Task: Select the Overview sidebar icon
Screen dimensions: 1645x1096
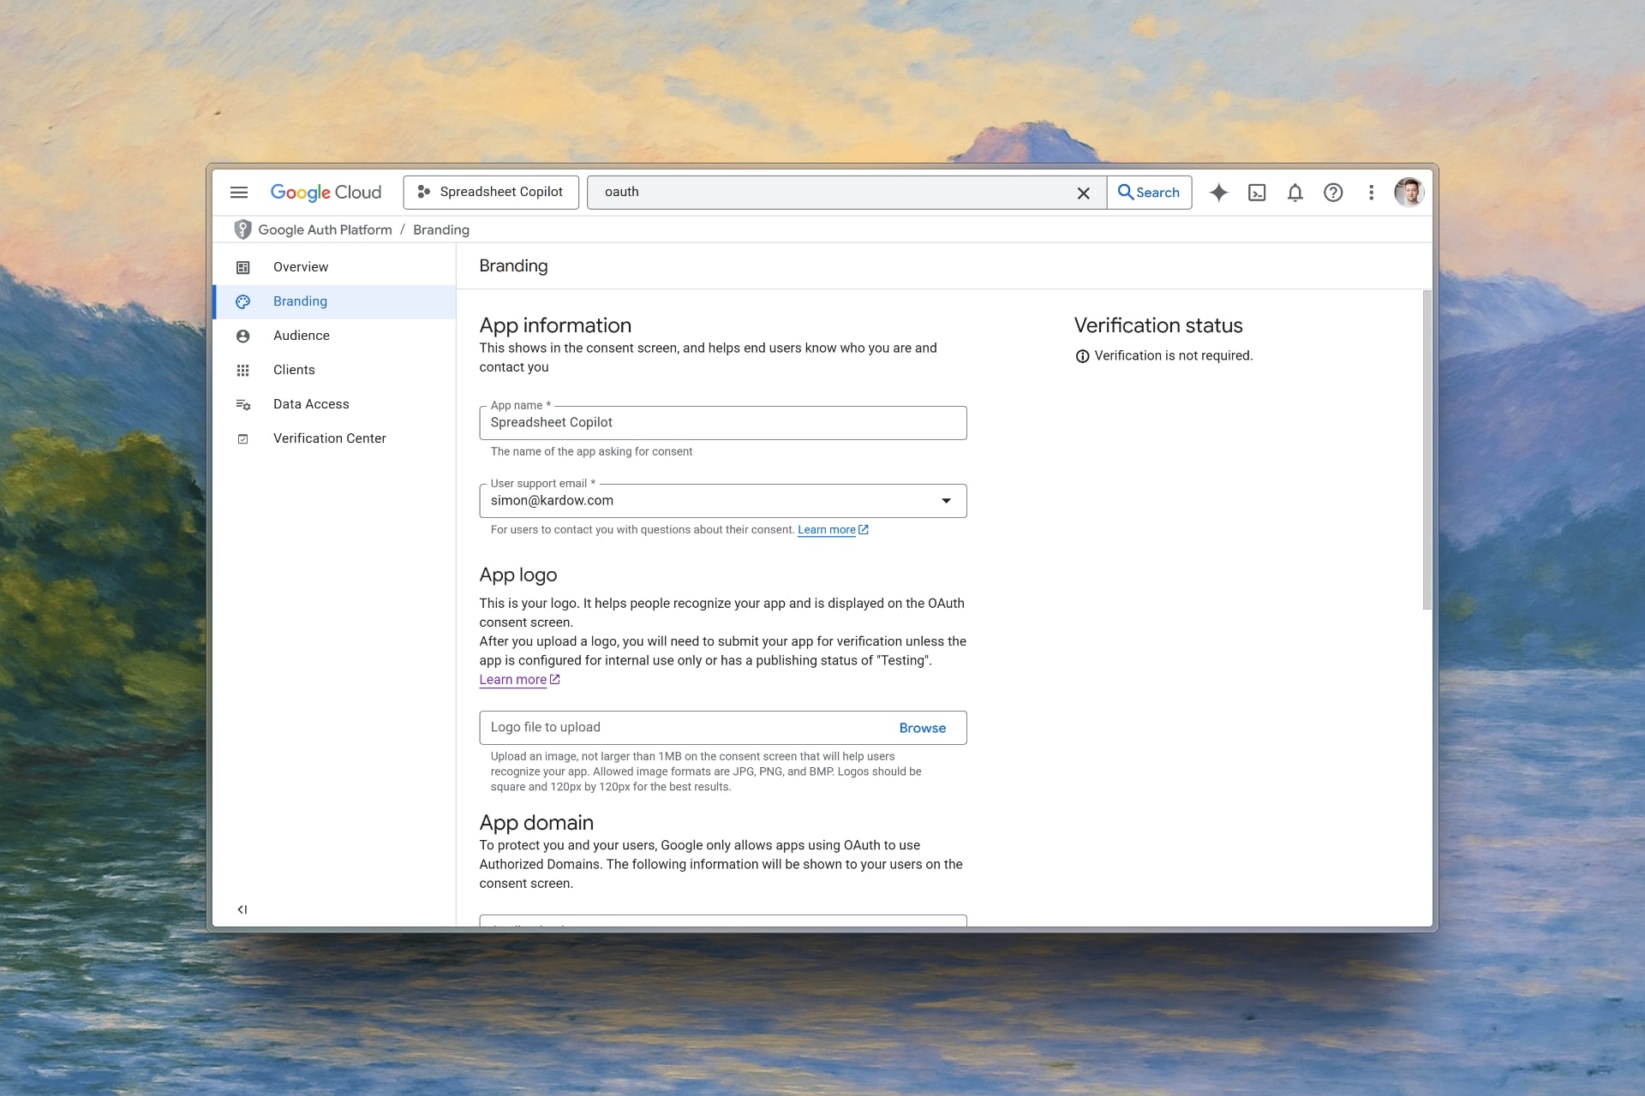Action: click(x=243, y=267)
